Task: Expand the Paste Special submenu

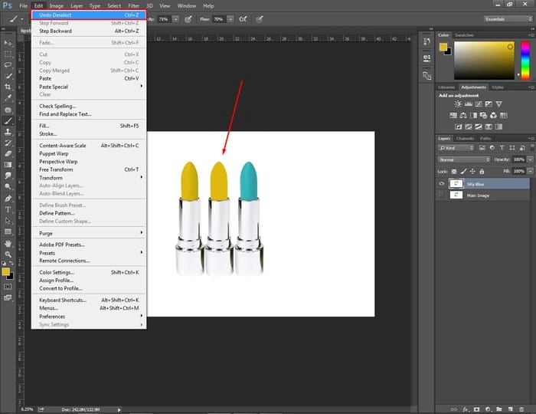Action: point(89,87)
